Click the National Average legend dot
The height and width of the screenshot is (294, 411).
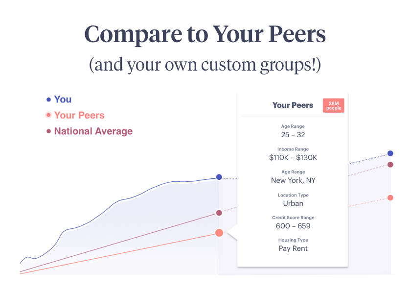coord(48,131)
